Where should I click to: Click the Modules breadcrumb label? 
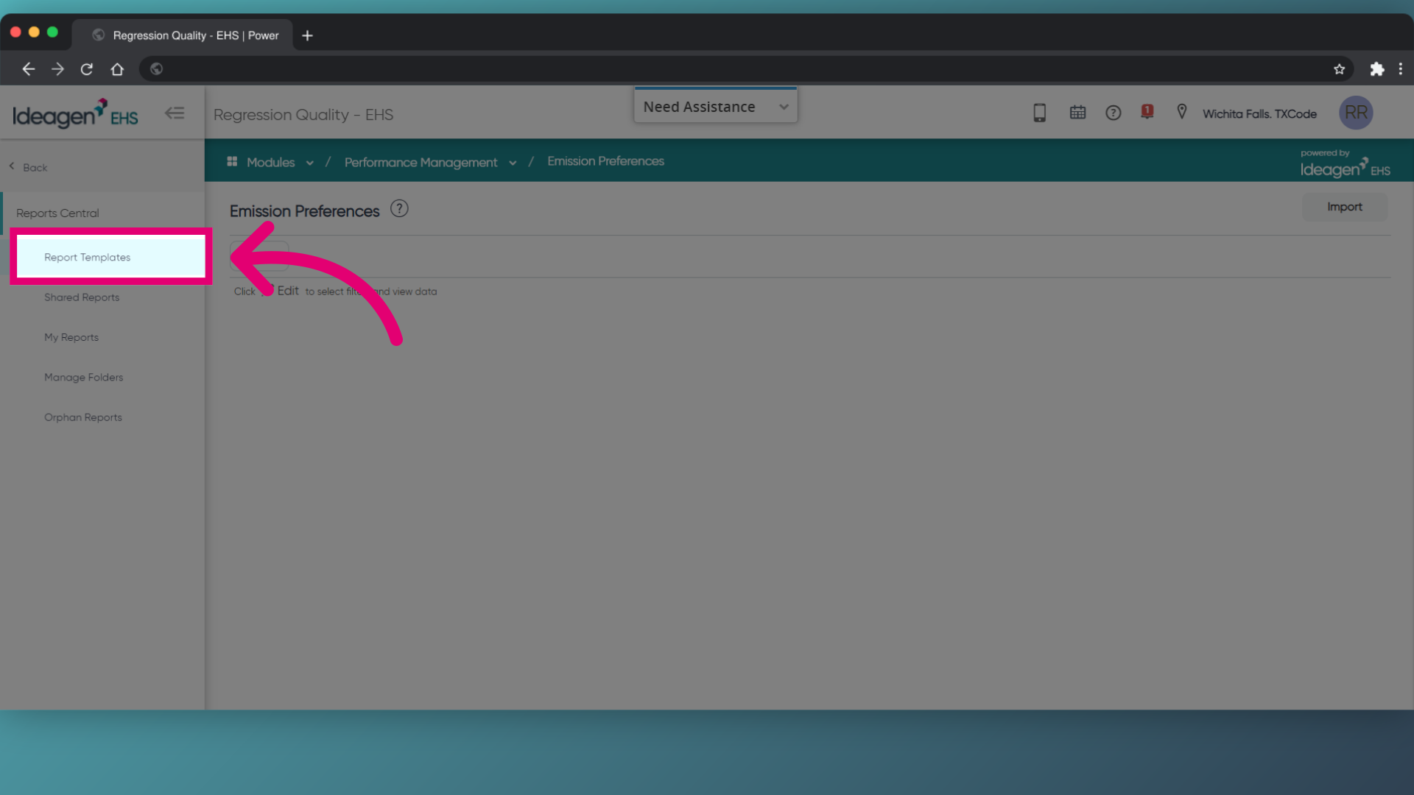pyautogui.click(x=270, y=162)
